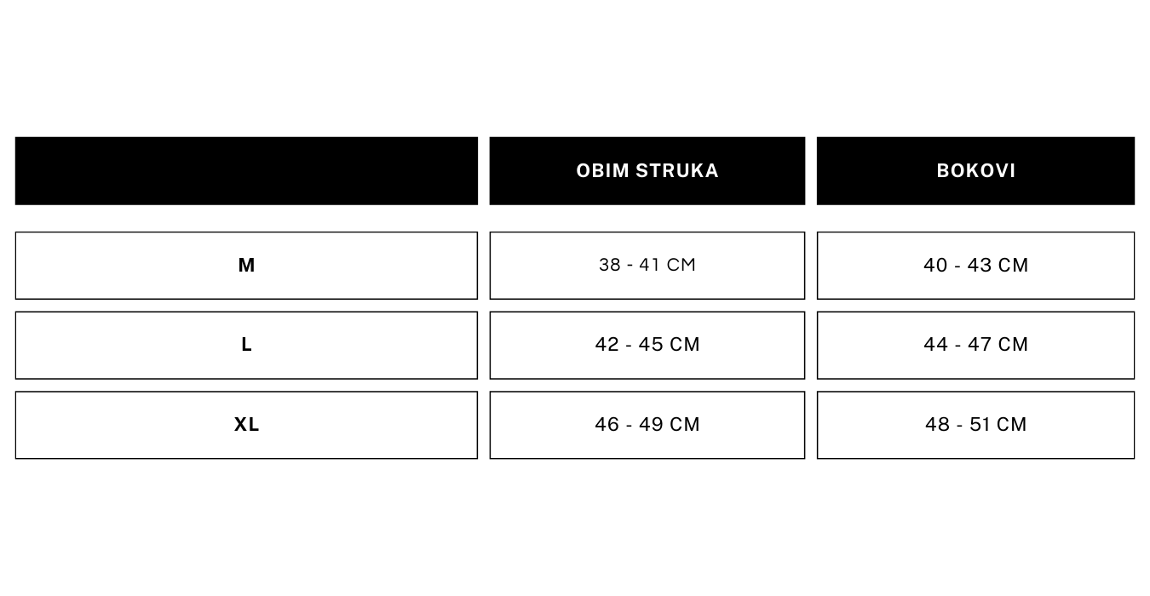Select the XL size row label

246,425
